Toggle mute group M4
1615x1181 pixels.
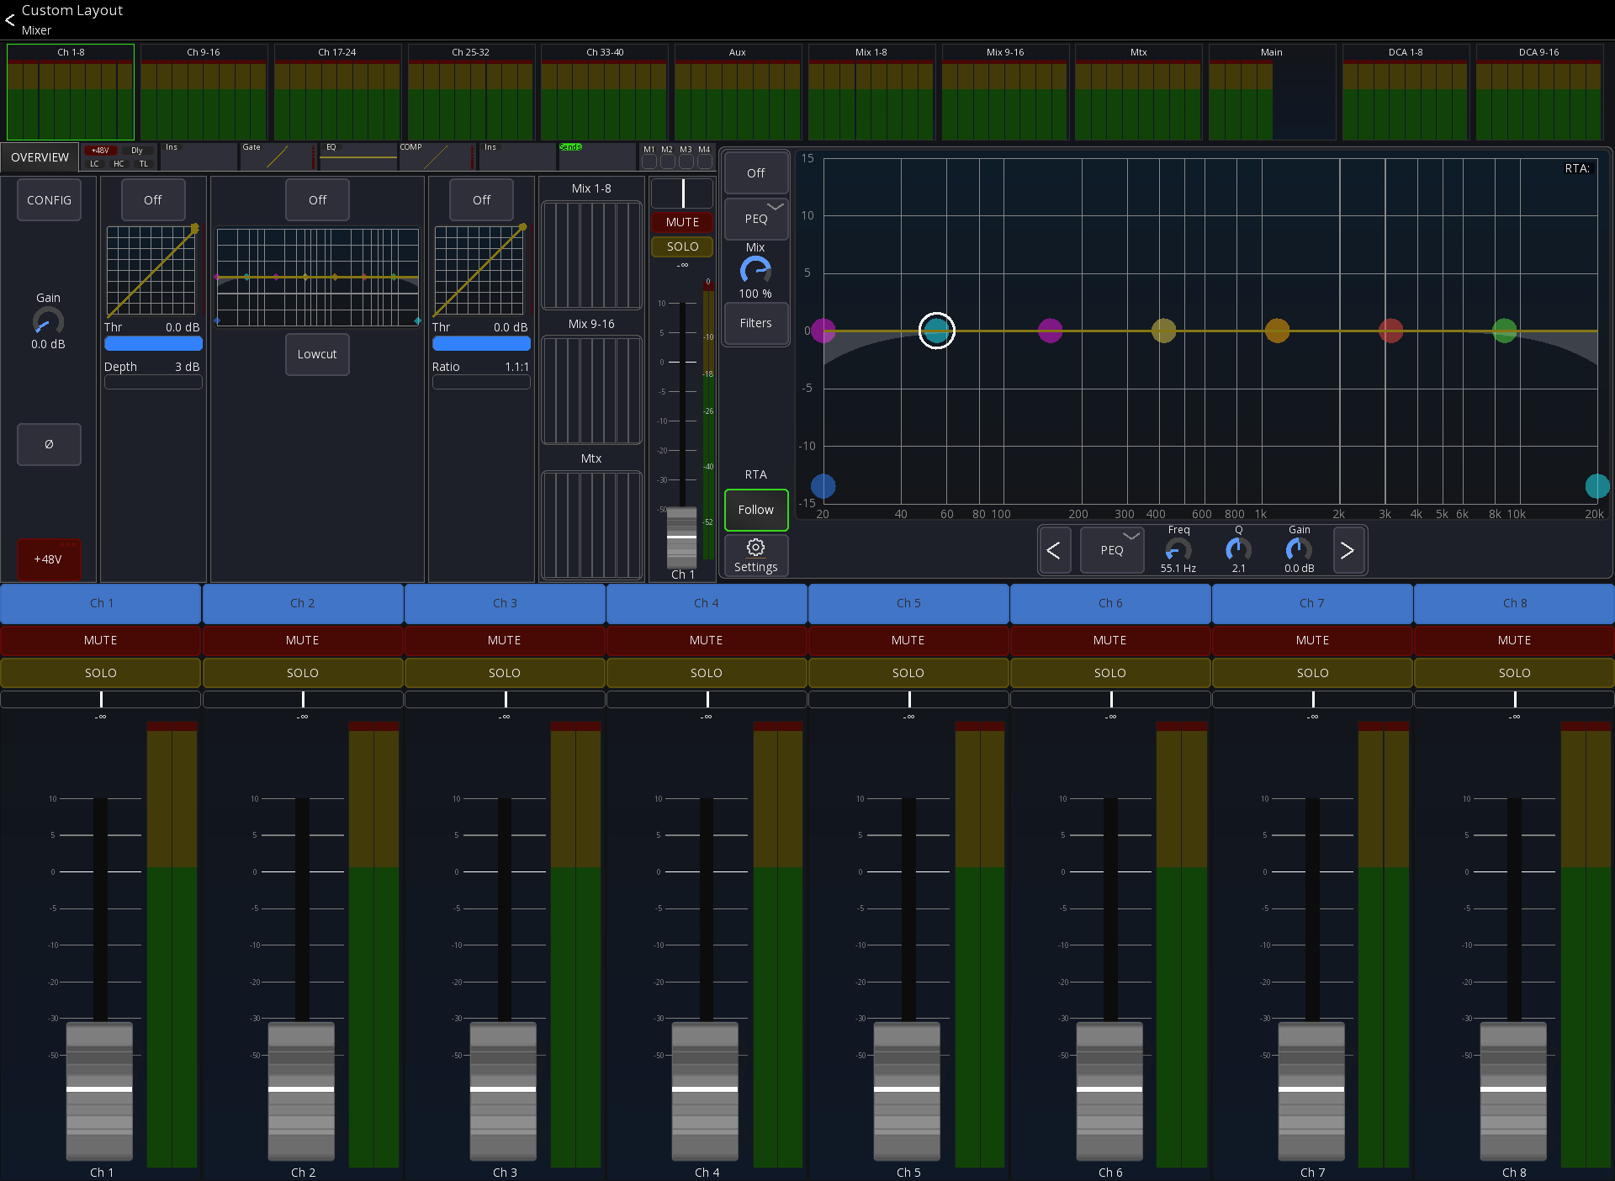point(704,161)
